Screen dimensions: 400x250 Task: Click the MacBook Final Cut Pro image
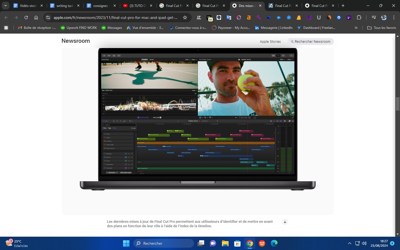(198, 119)
